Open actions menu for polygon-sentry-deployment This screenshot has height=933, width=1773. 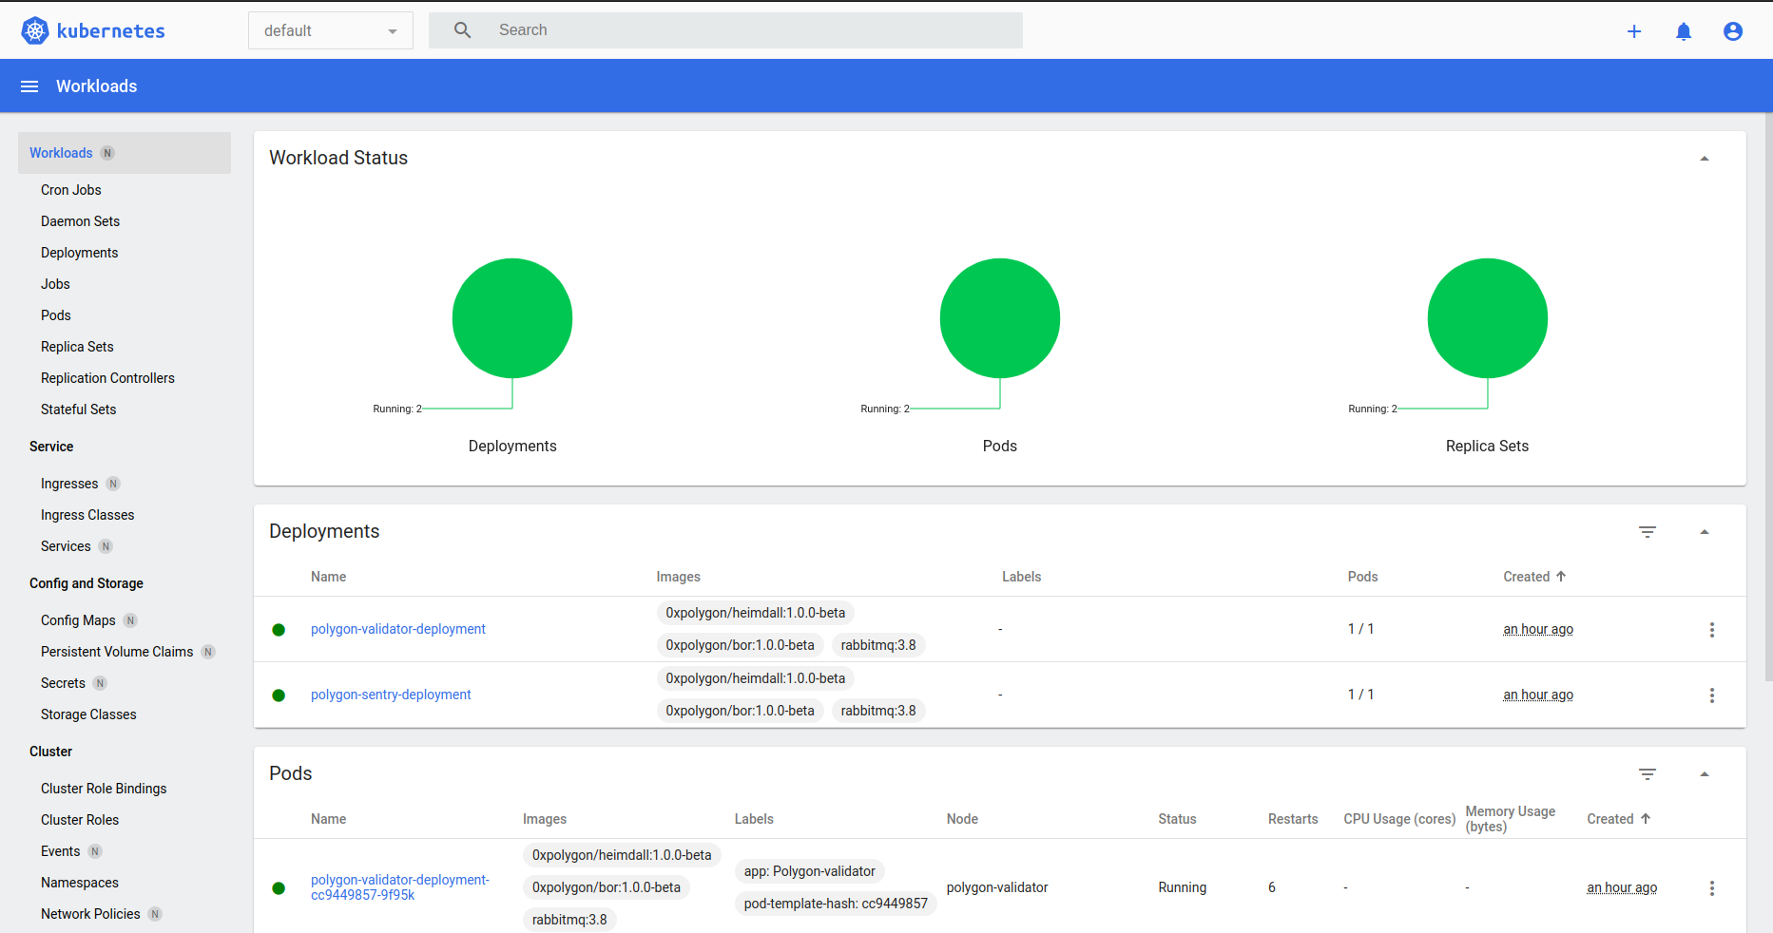pos(1712,695)
